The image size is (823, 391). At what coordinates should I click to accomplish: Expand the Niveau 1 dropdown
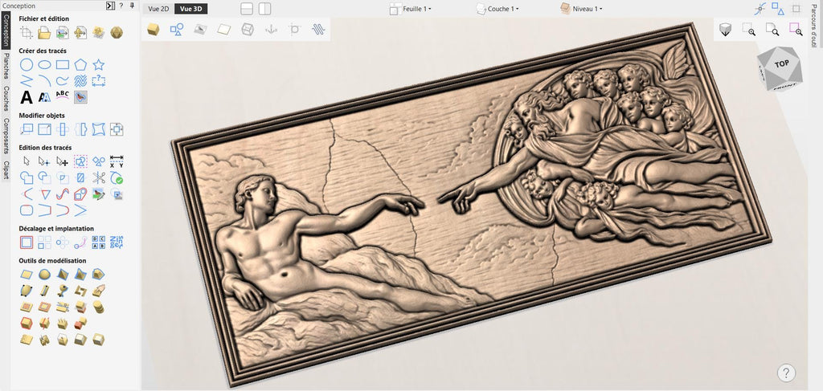(581, 9)
